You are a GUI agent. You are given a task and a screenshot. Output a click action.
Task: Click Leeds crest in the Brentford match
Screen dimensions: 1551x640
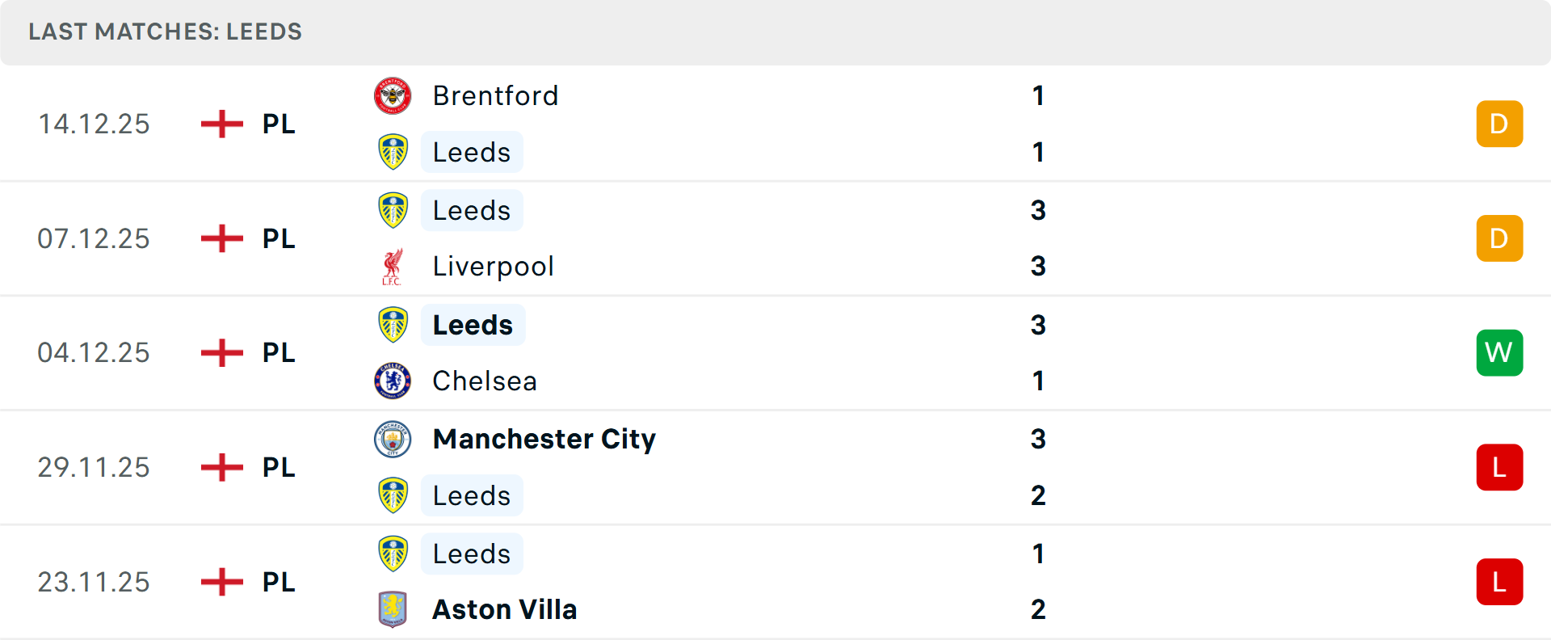393,152
